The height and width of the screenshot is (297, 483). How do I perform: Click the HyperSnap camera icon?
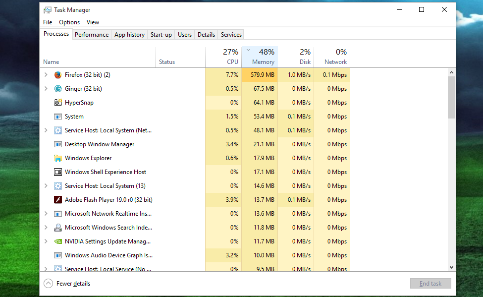click(x=58, y=103)
